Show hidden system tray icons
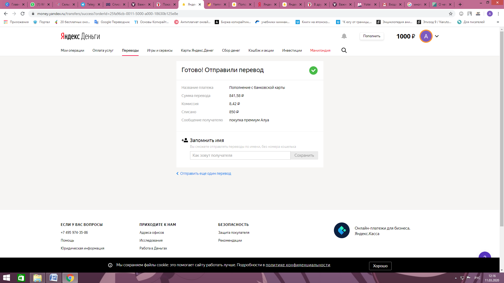 pos(456,278)
